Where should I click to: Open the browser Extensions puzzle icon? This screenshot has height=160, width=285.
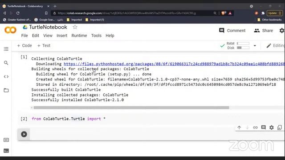(x=263, y=13)
